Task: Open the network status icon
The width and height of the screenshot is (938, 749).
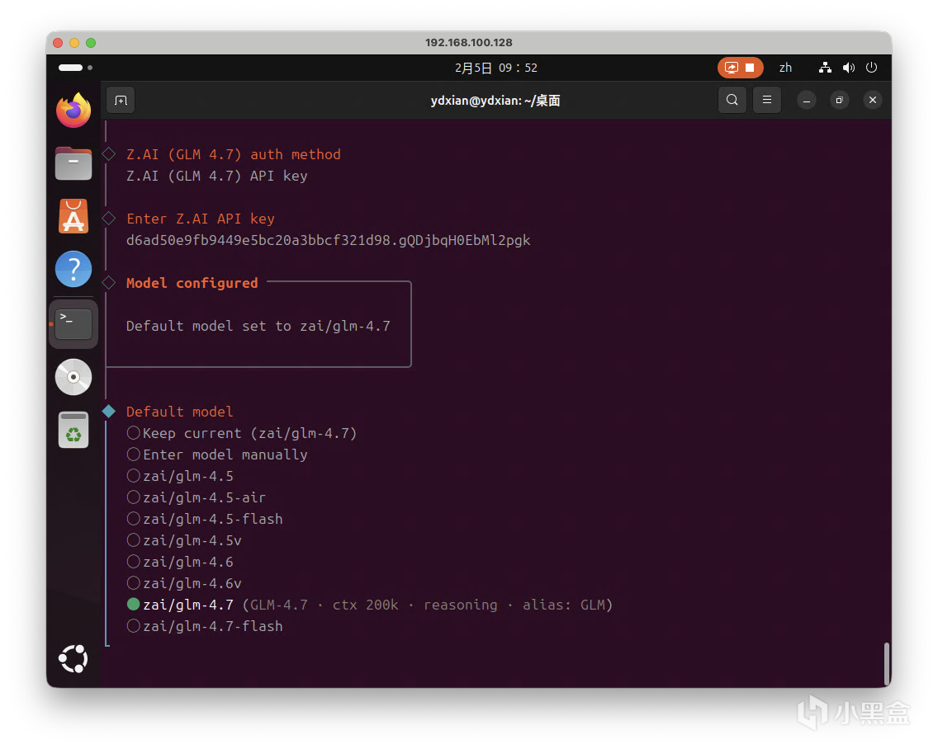Action: coord(825,68)
